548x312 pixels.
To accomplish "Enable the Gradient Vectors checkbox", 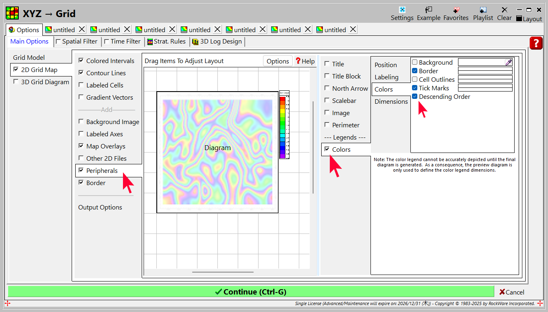I will point(81,97).
